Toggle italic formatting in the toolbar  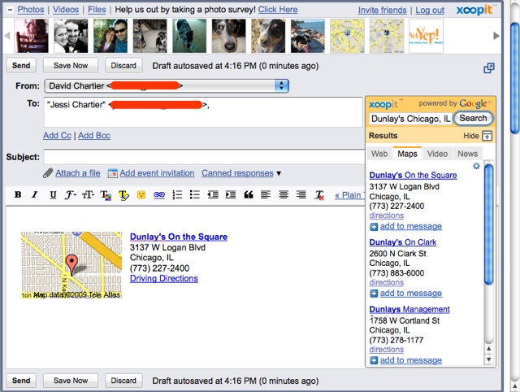(34, 195)
